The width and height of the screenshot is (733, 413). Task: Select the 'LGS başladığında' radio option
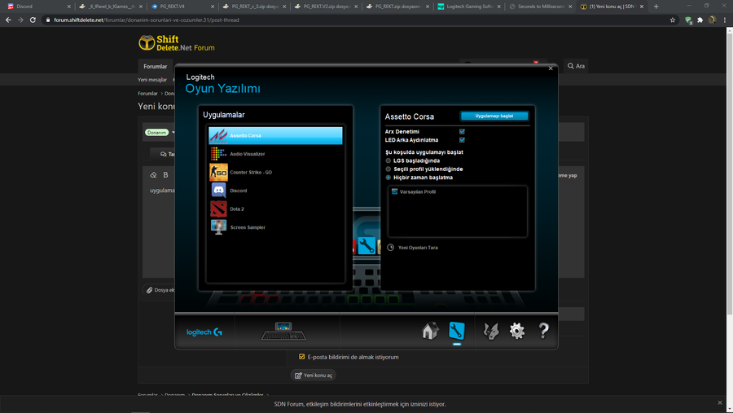(x=388, y=160)
